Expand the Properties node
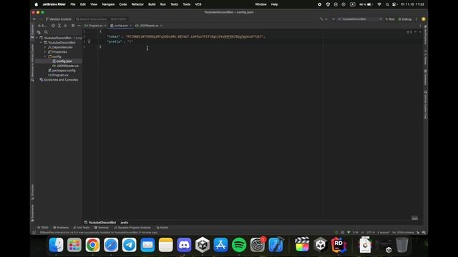458x257 pixels. 45,52
